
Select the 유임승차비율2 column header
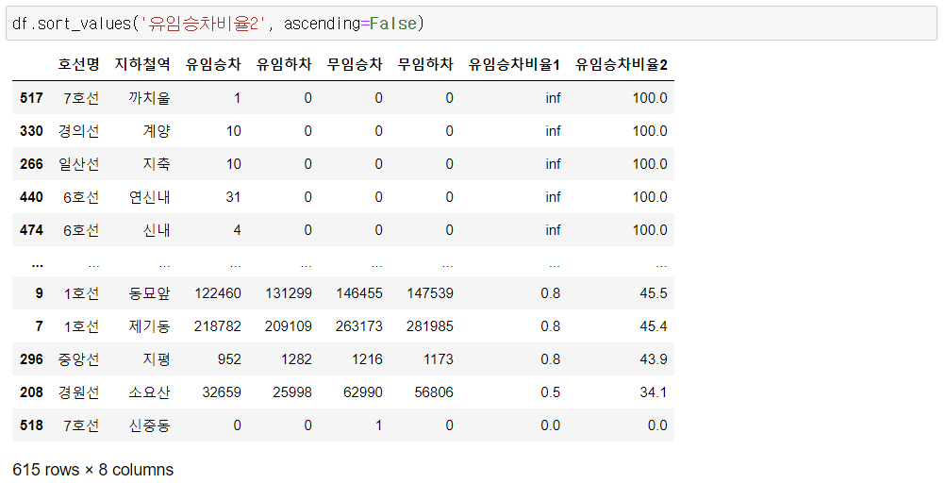[622, 64]
